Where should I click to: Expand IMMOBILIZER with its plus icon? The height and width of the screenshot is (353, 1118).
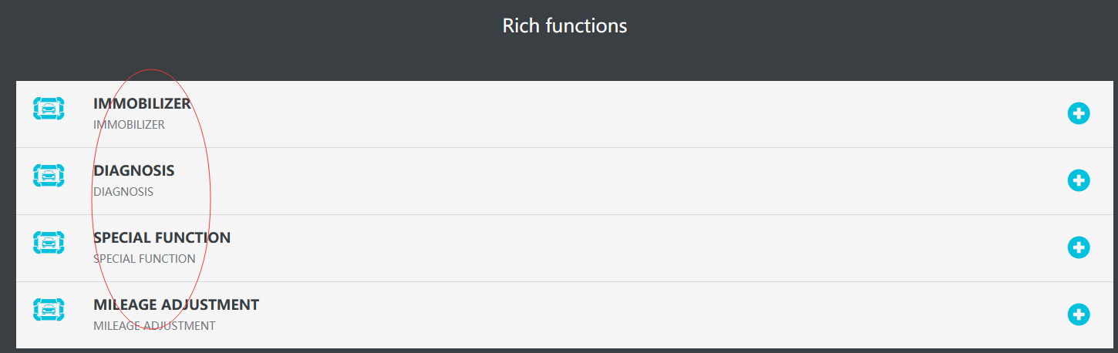1079,113
